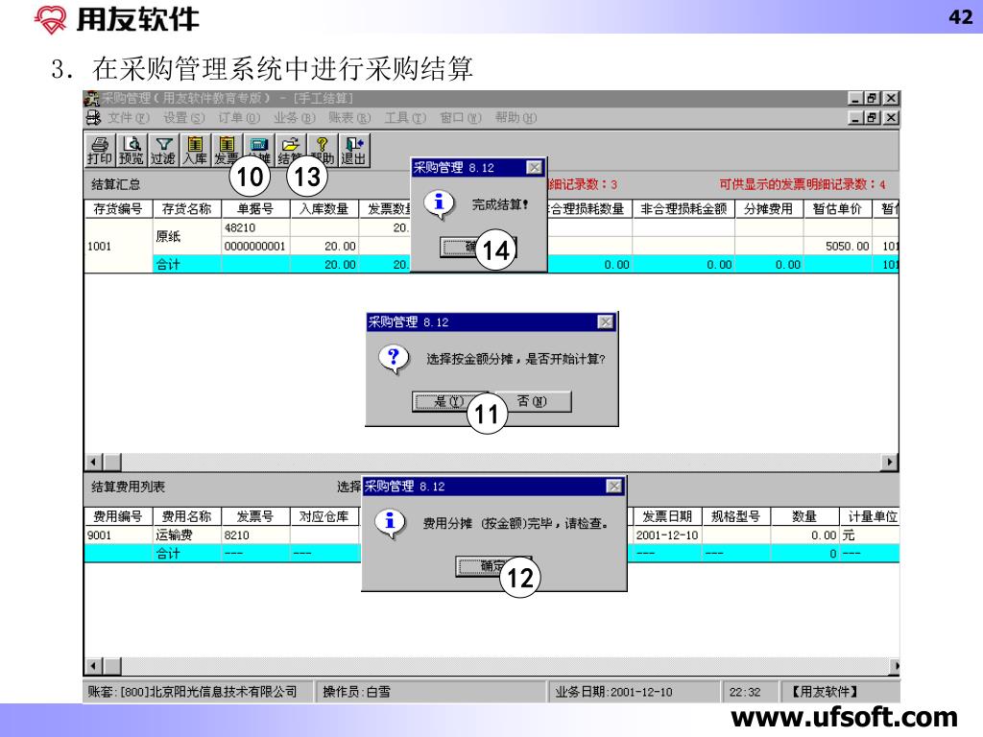Click the 入库数量 column header

[x=324, y=208]
